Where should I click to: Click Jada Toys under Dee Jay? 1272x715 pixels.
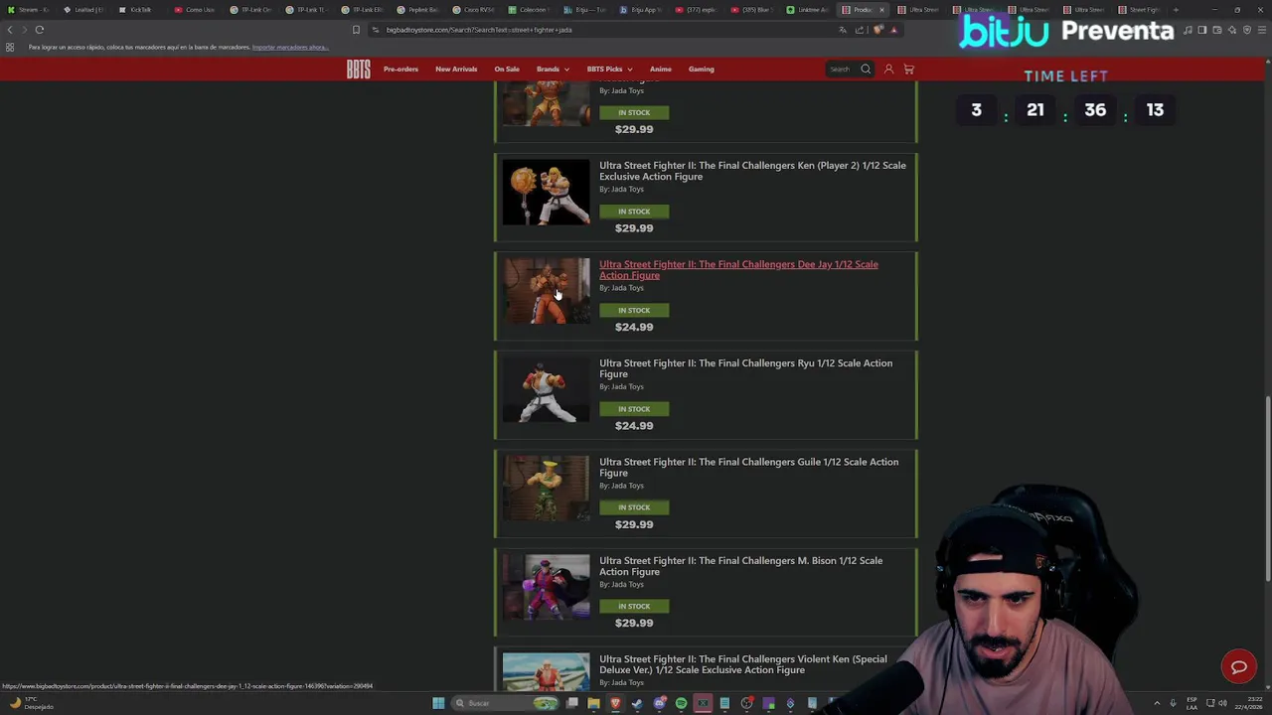627,288
